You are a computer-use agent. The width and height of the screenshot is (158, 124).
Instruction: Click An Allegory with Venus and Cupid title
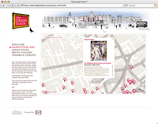(x=98, y=63)
